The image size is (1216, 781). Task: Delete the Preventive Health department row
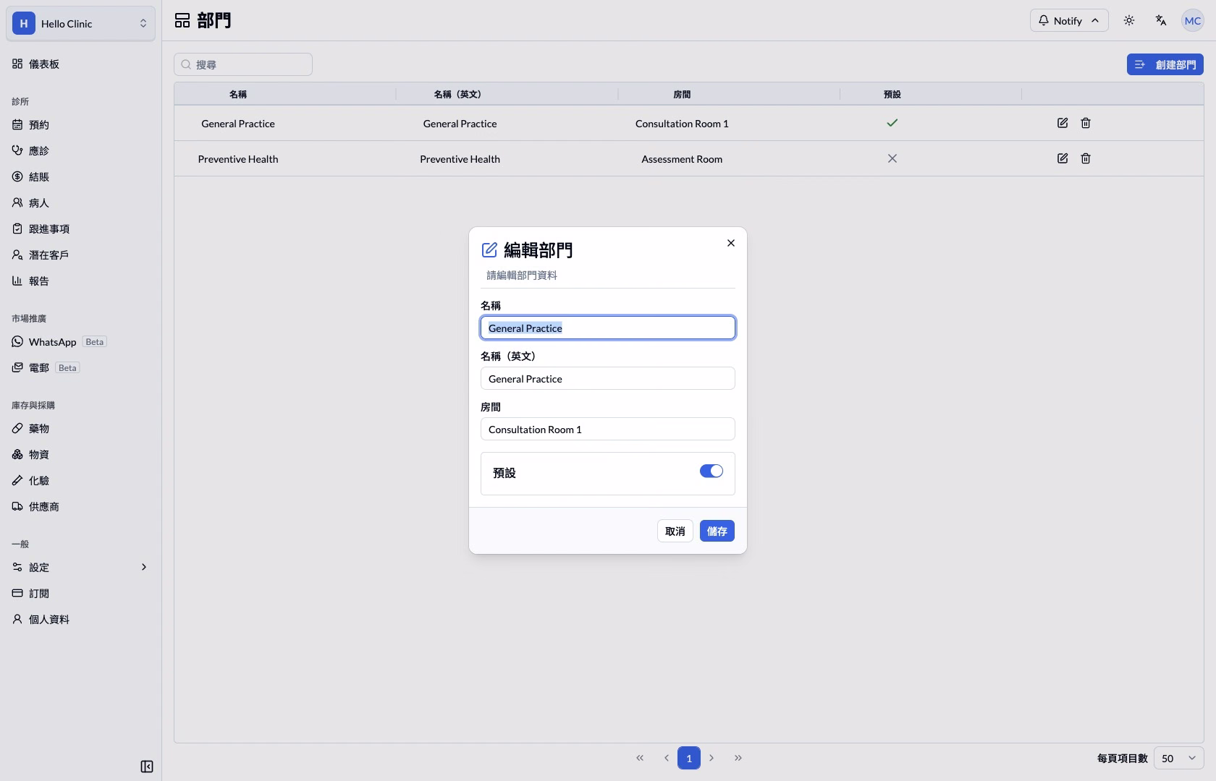[x=1086, y=158]
